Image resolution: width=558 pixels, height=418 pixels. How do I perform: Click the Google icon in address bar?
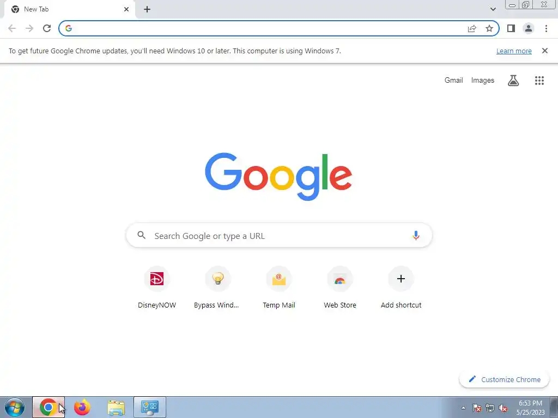(x=69, y=28)
